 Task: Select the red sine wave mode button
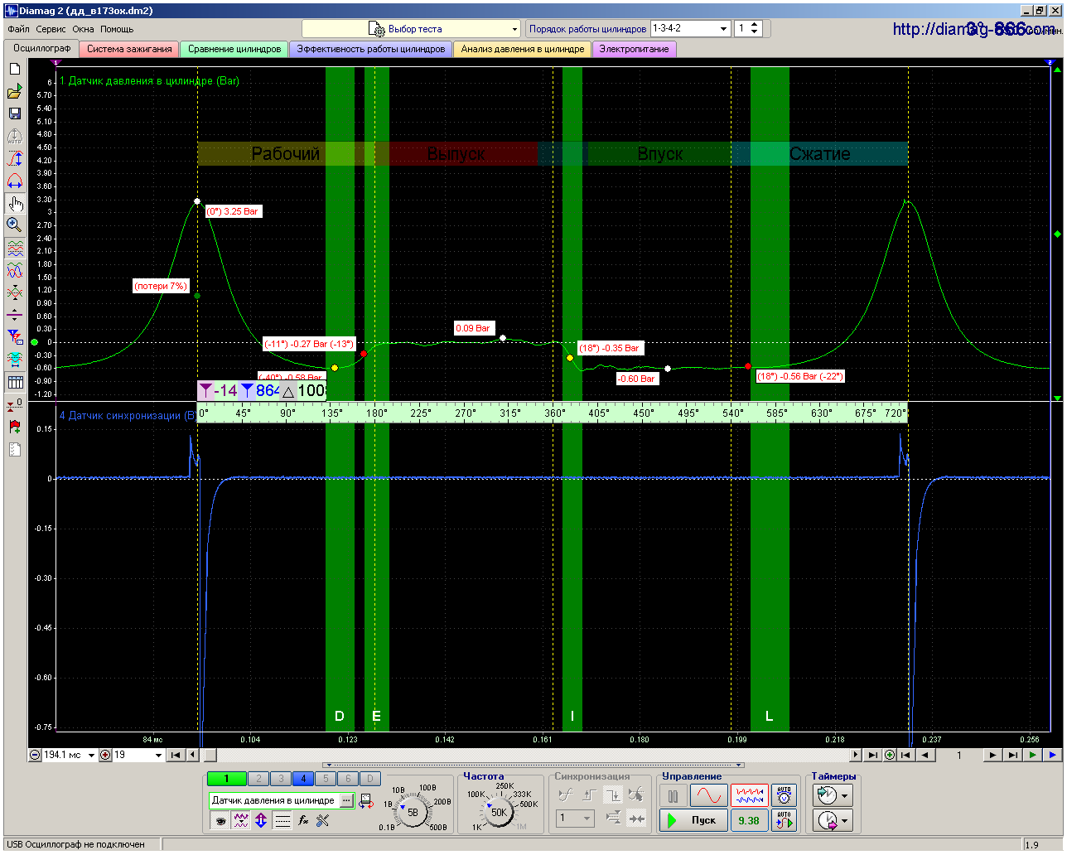[708, 796]
